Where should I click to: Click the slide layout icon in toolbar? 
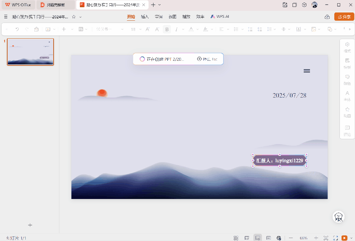pos(81,29)
